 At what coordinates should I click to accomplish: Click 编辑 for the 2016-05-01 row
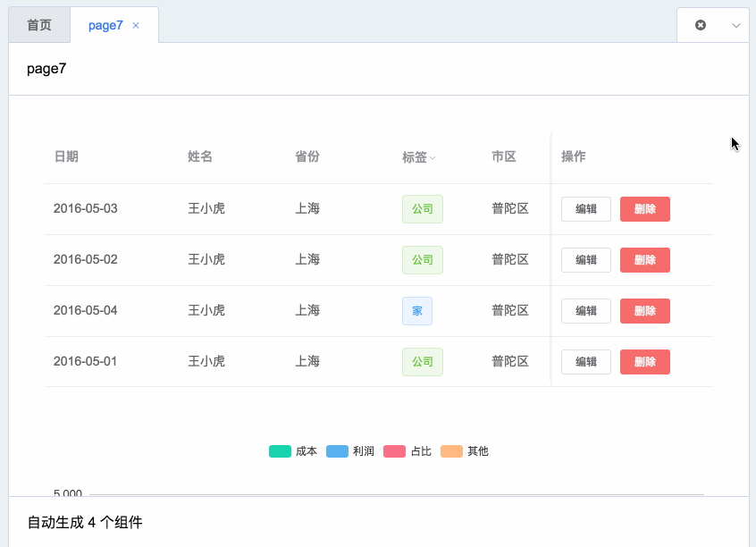[x=586, y=362]
